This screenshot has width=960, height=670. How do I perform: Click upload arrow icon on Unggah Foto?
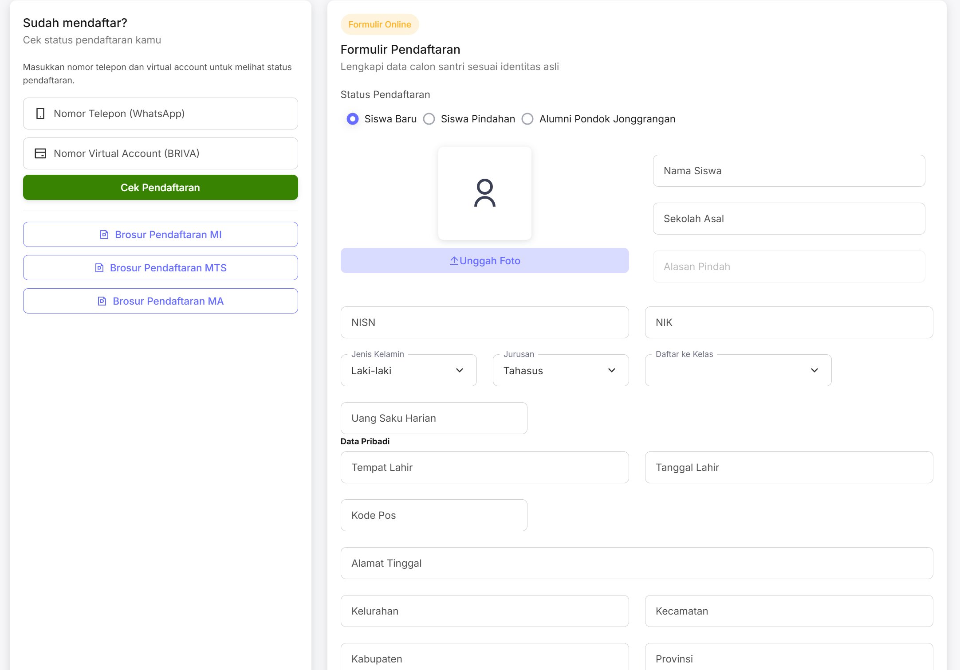coord(454,261)
